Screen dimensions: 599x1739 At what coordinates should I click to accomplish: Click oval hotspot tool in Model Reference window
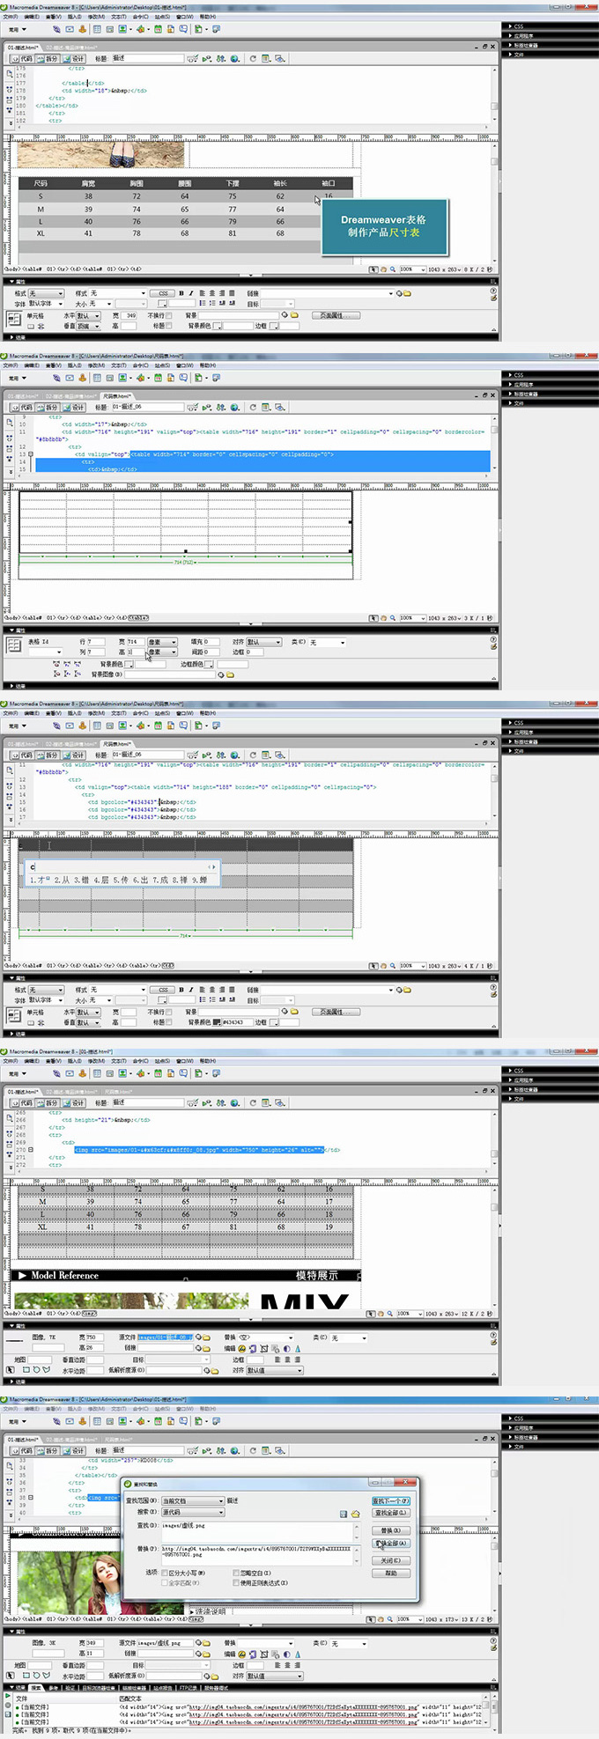[35, 1369]
